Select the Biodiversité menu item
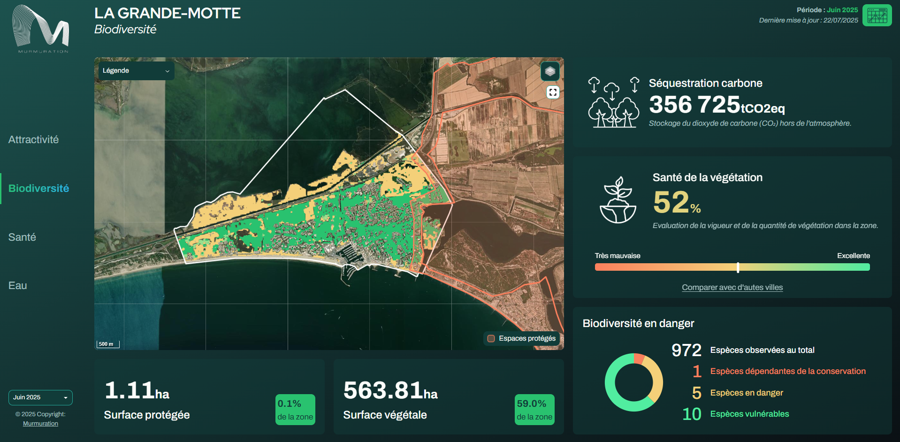 click(38, 189)
